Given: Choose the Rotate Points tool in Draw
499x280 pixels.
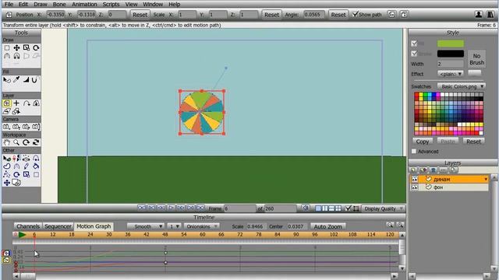Looking at the screenshot, I should click(36, 48).
